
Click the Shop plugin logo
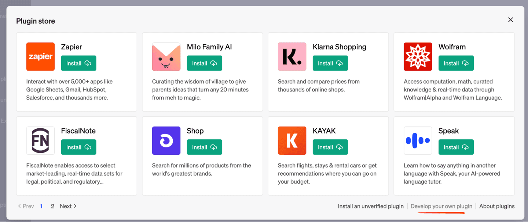pyautogui.click(x=166, y=140)
